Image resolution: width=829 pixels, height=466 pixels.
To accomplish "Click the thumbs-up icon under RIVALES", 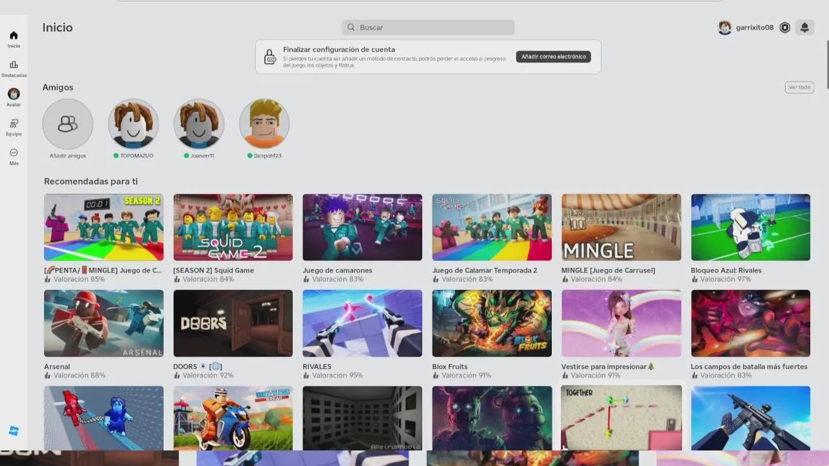I will [x=306, y=375].
